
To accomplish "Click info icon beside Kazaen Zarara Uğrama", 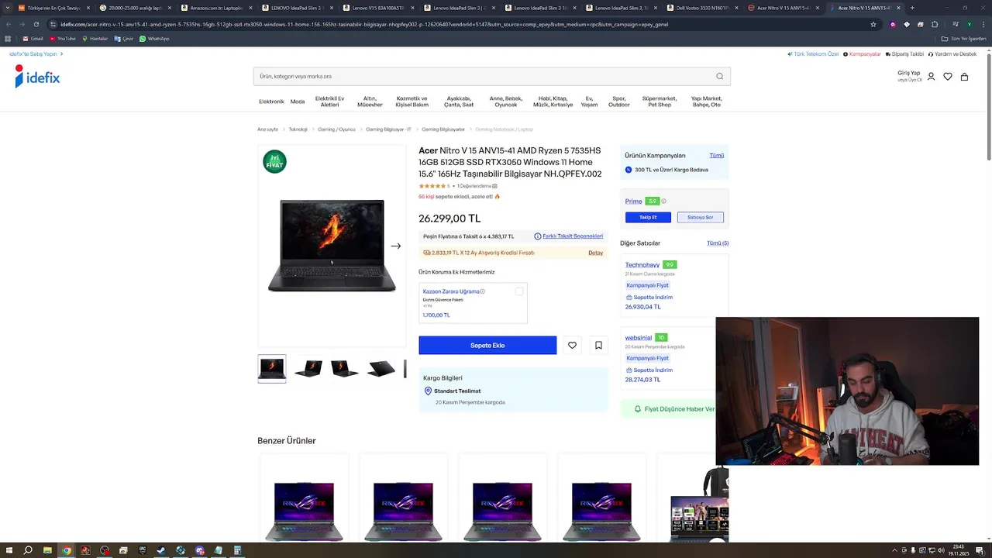I will (482, 291).
